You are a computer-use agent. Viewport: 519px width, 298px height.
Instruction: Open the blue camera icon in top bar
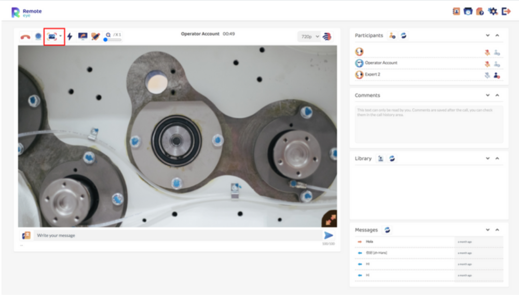[468, 11]
